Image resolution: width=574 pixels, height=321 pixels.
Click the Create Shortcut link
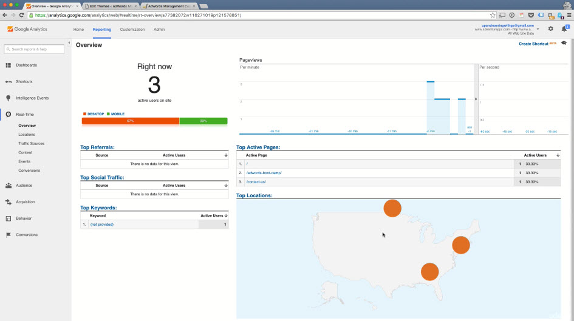coord(533,44)
